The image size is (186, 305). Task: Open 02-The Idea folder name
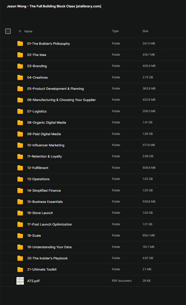coord(36,55)
